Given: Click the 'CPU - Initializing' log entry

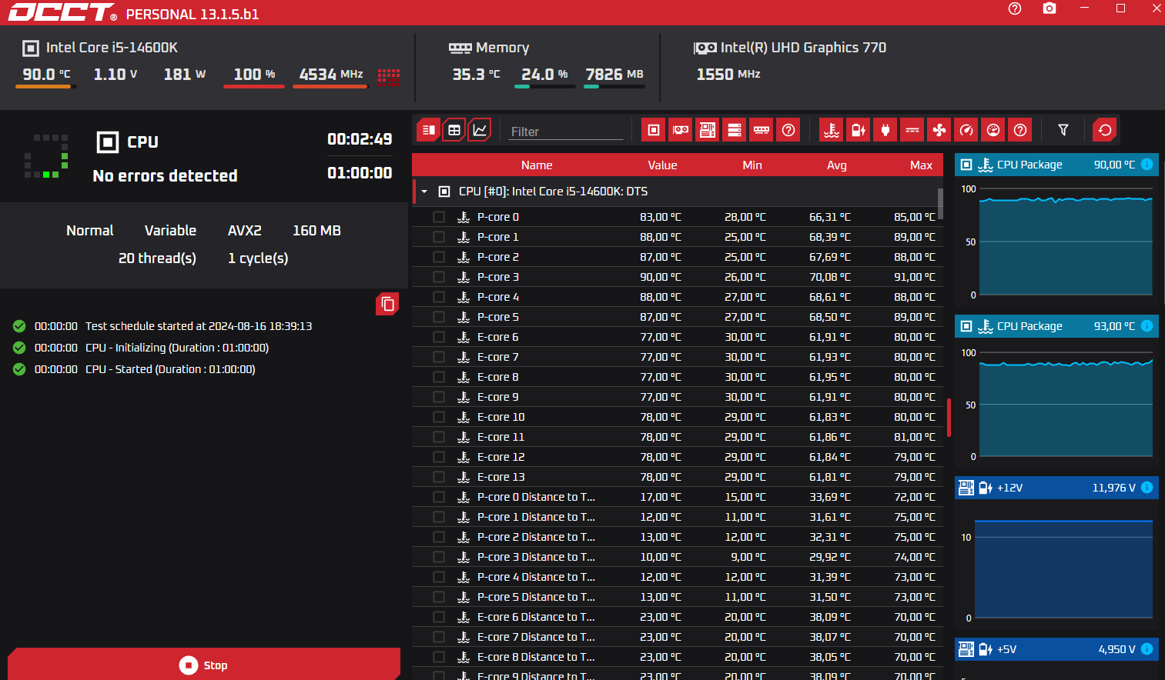Looking at the screenshot, I should pyautogui.click(x=177, y=348).
